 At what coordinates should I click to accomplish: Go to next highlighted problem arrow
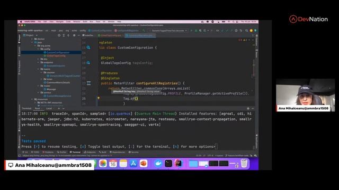click(253, 40)
